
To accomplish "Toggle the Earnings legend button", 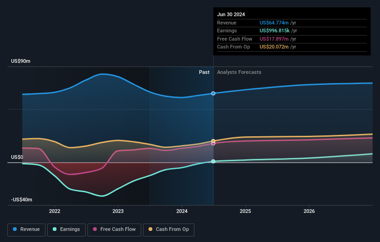I will [66, 230].
